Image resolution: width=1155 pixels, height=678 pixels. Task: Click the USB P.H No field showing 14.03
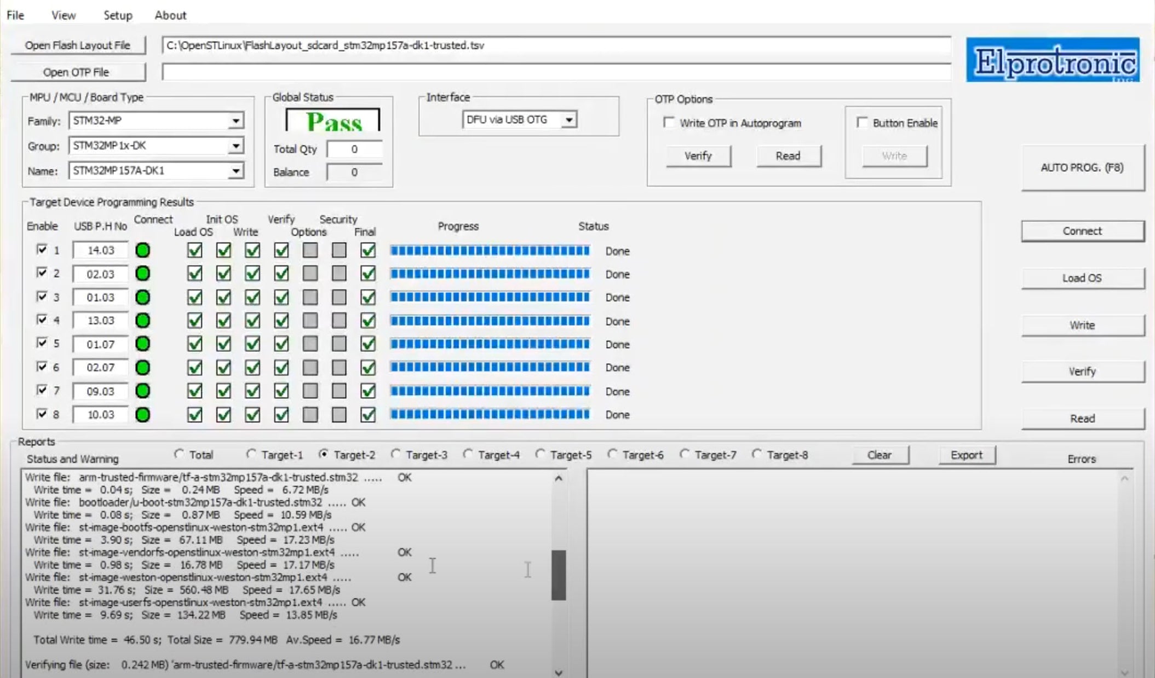pyautogui.click(x=101, y=250)
